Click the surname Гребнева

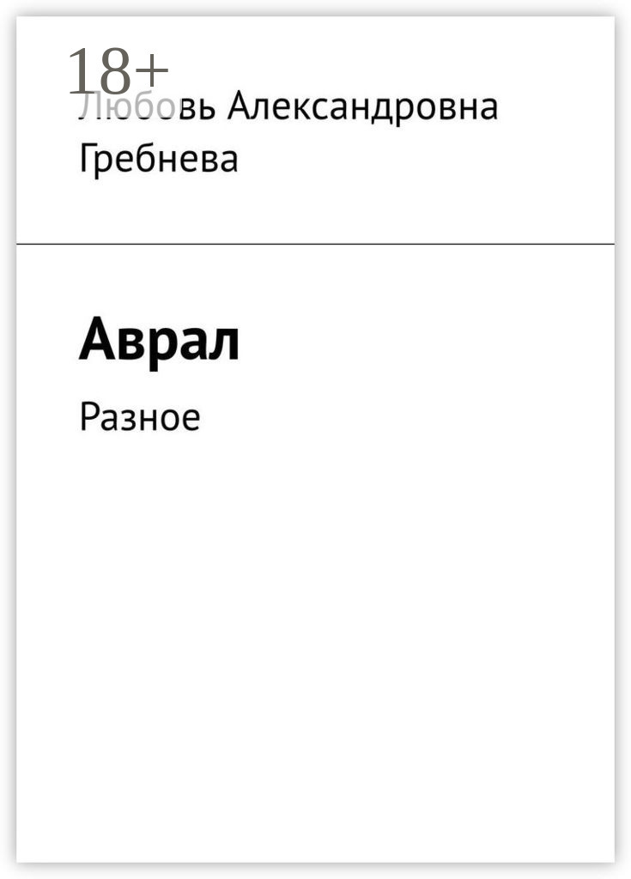tap(159, 159)
